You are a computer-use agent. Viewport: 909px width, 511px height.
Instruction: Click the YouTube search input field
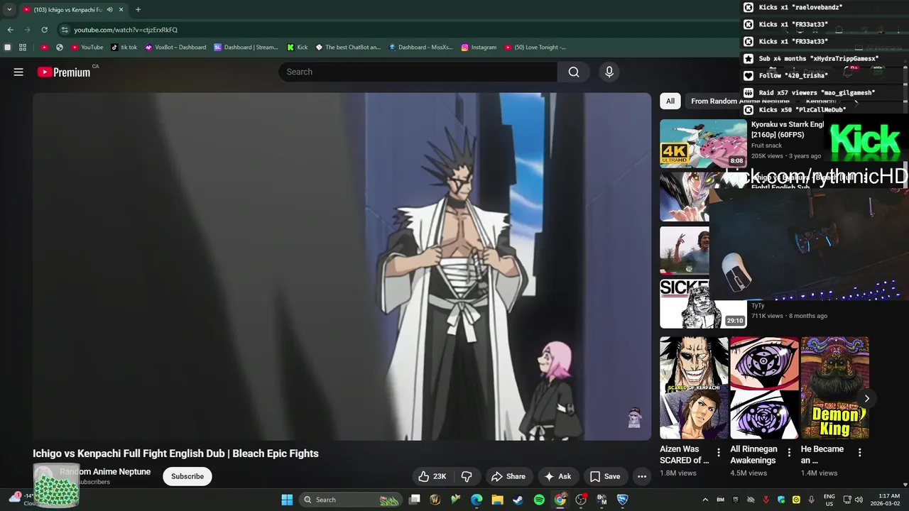click(x=418, y=72)
